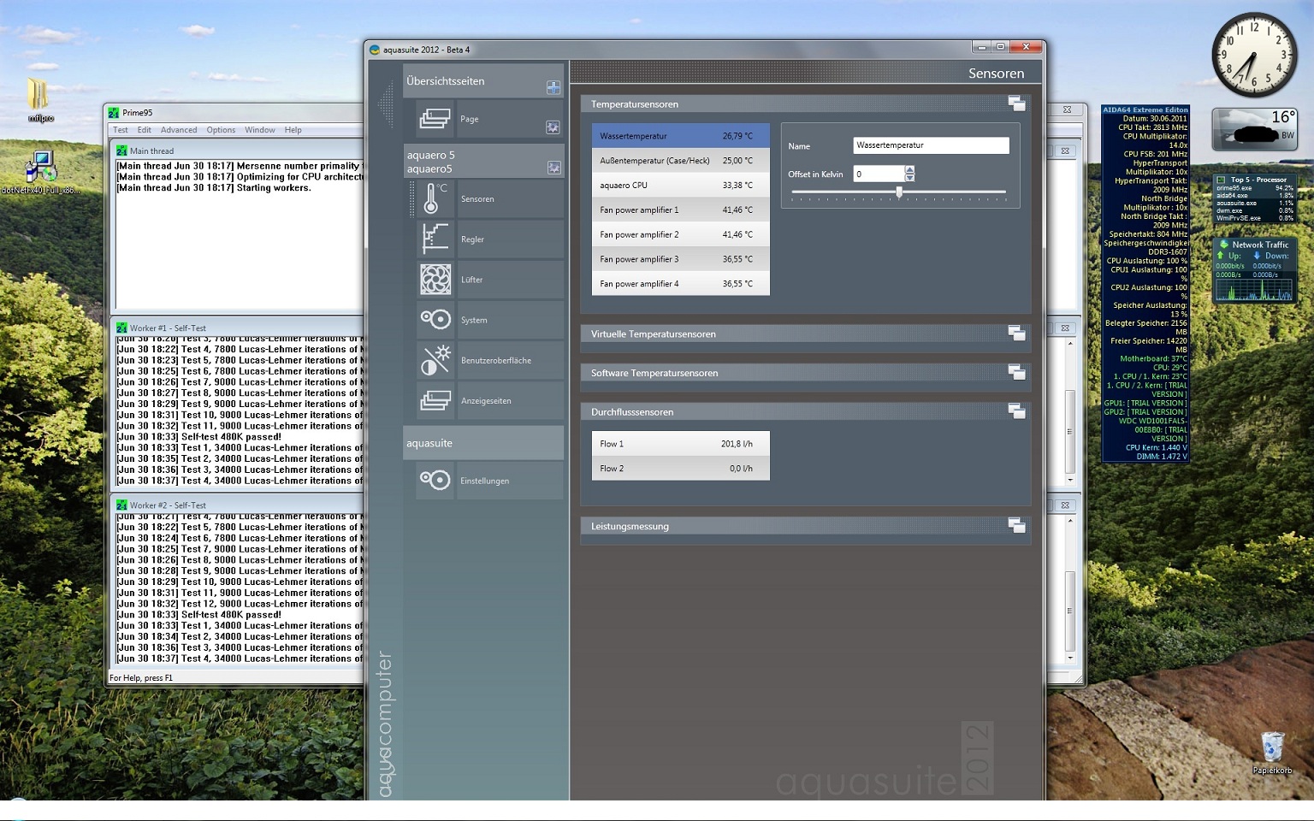Screen dimensions: 1314x821
Task: Click the Offset in Kelvin slider handle
Action: (x=899, y=192)
